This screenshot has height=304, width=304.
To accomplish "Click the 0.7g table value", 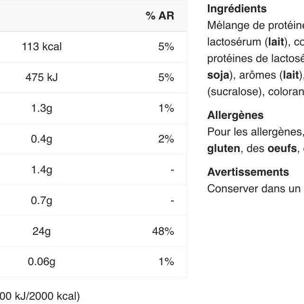I will [x=42, y=201].
